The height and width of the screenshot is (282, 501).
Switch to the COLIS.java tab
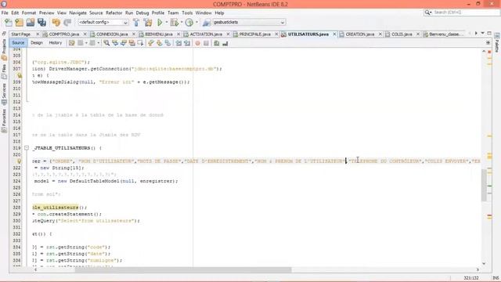click(x=402, y=34)
